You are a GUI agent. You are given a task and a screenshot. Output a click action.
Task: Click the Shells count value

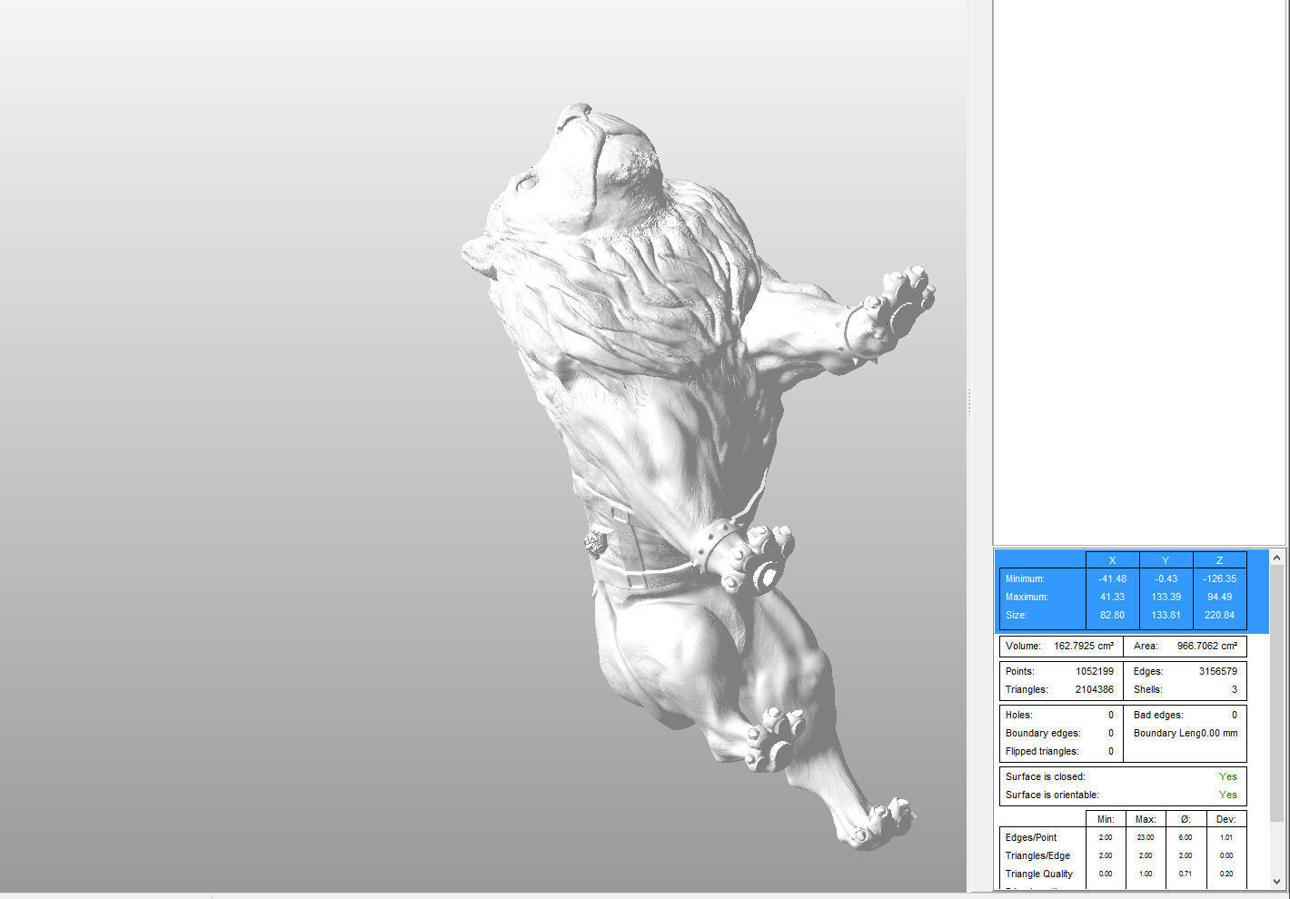pyautogui.click(x=1234, y=689)
